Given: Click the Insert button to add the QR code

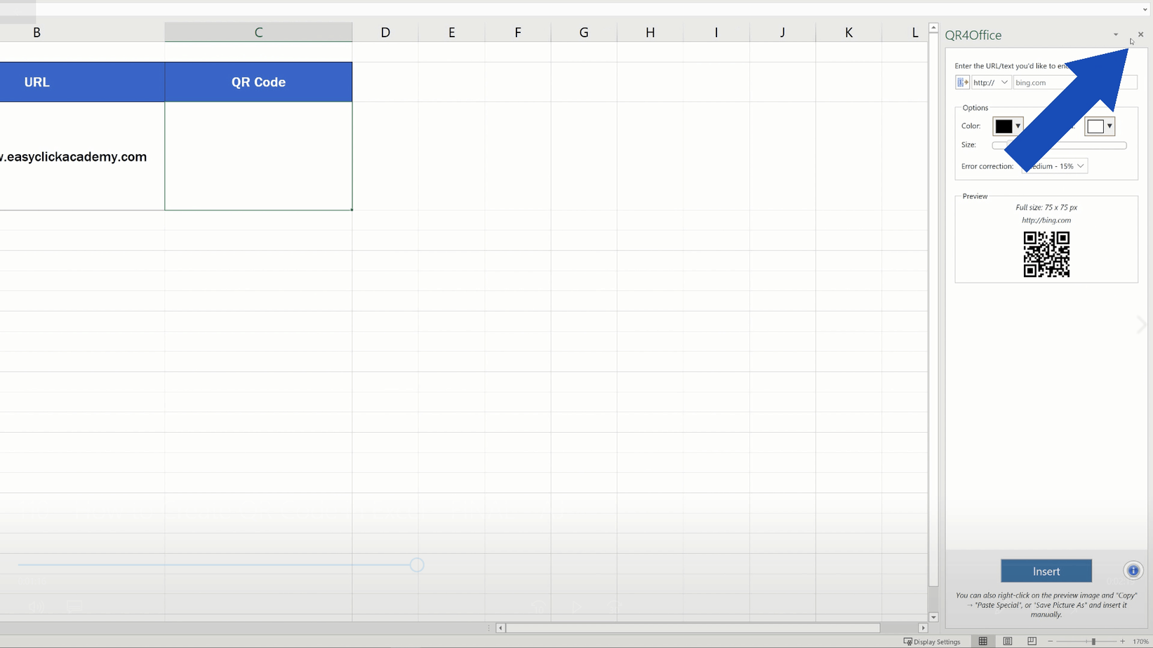Looking at the screenshot, I should tap(1046, 571).
